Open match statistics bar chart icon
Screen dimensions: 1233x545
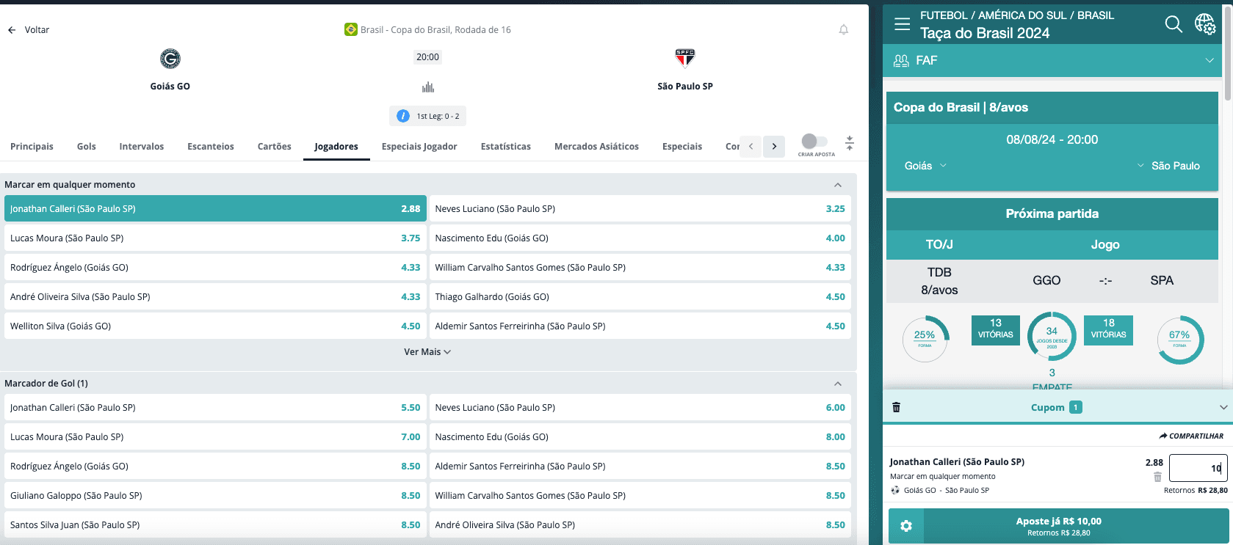tap(428, 87)
